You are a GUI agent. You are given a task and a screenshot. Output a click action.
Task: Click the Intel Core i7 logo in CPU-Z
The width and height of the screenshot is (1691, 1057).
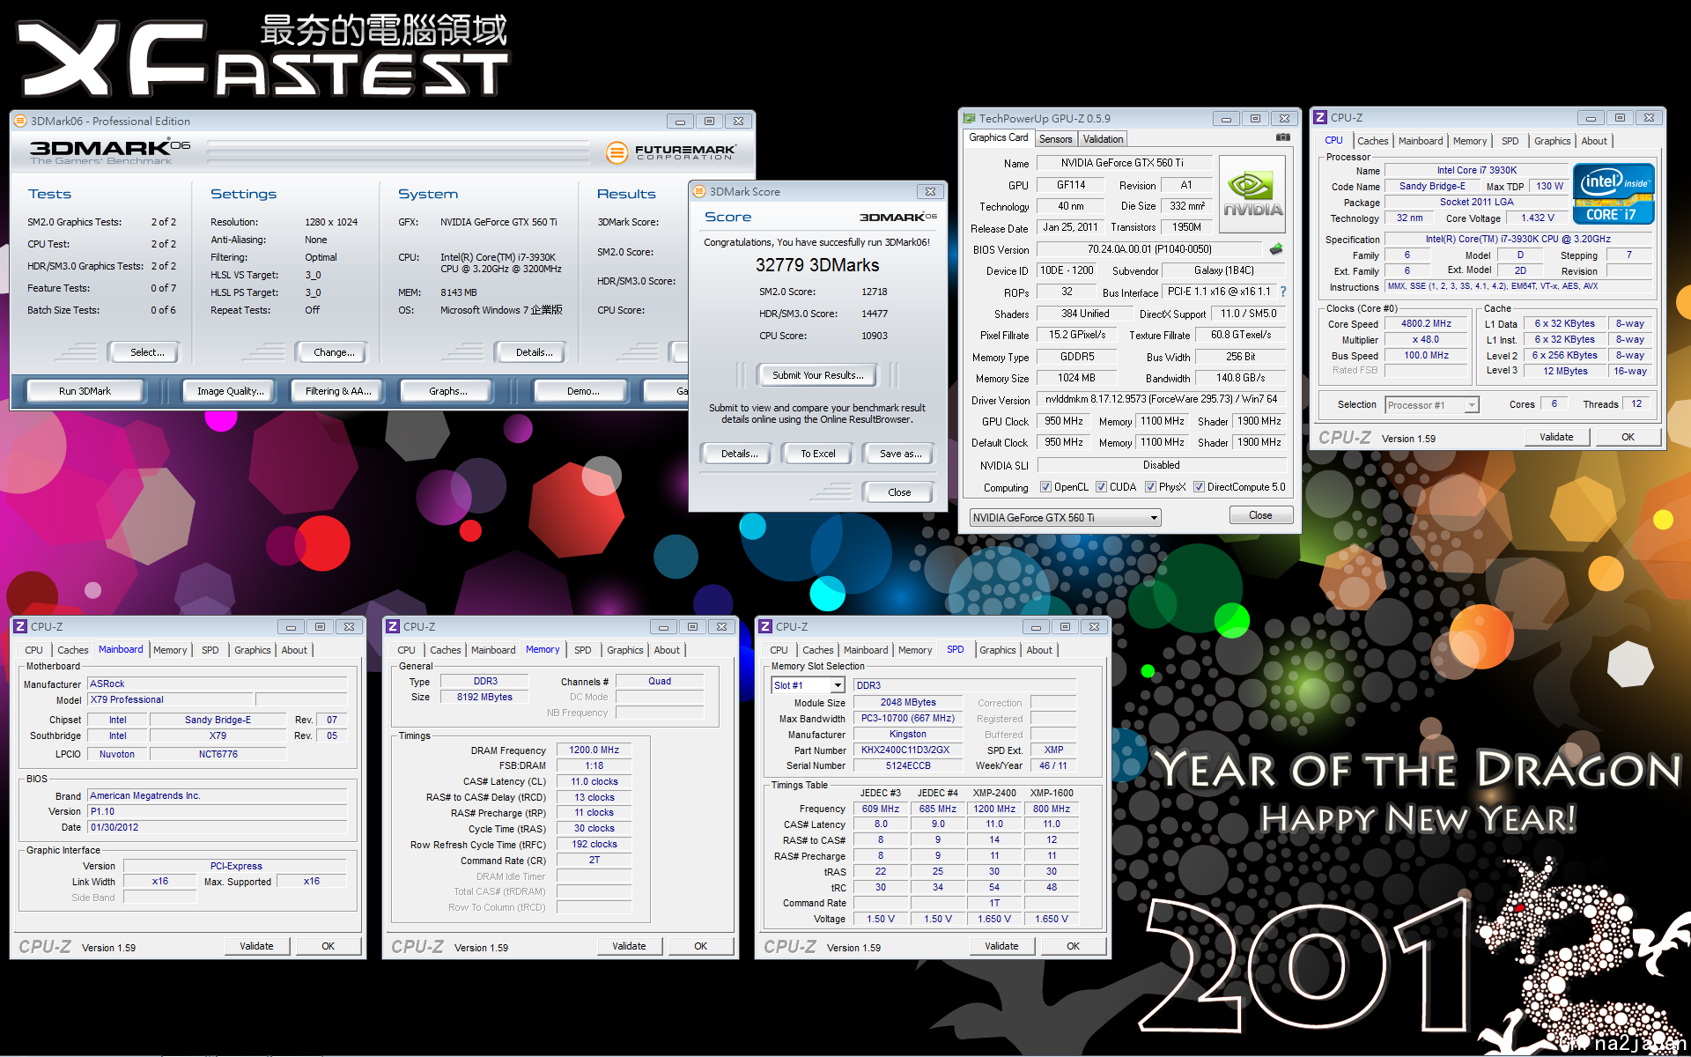(1613, 194)
